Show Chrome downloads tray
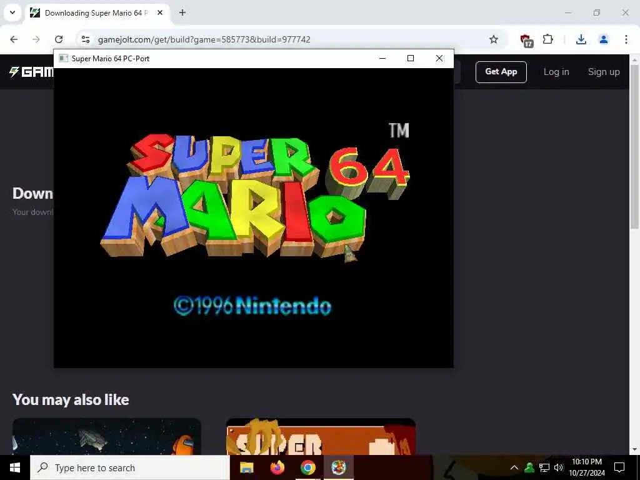The width and height of the screenshot is (640, 480). (x=581, y=39)
